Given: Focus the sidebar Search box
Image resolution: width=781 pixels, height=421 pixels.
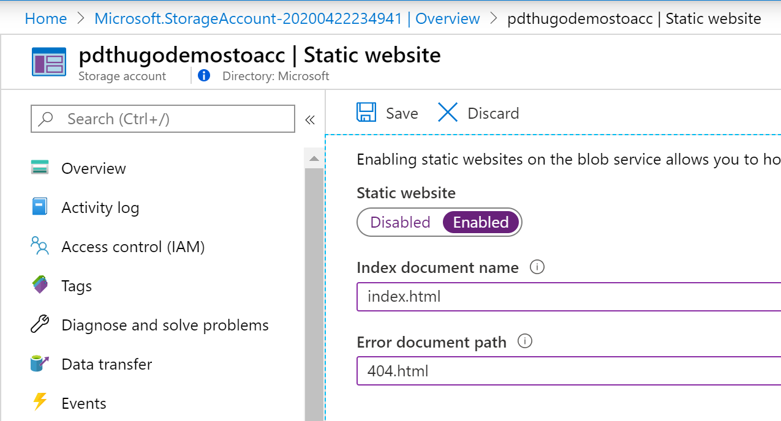Looking at the screenshot, I should tap(172, 119).
